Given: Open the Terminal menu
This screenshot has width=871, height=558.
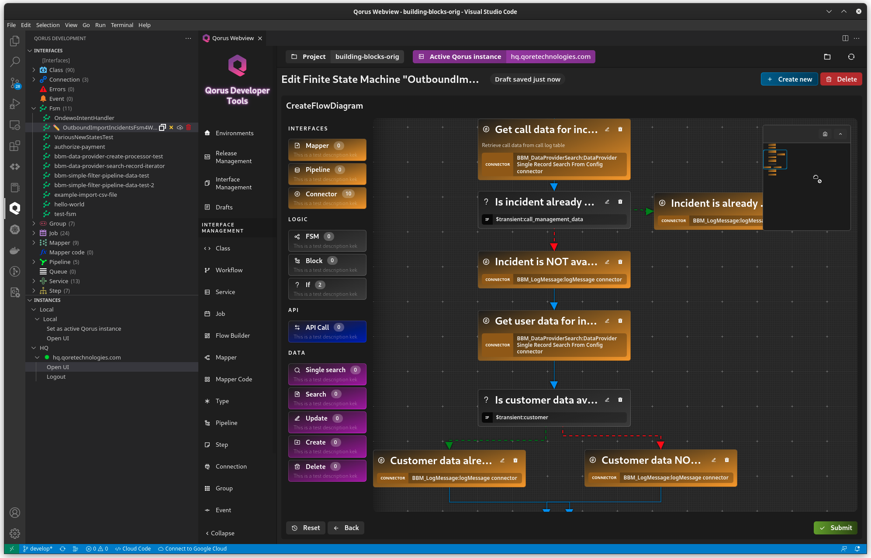Looking at the screenshot, I should [122, 25].
